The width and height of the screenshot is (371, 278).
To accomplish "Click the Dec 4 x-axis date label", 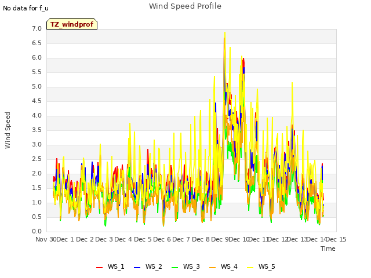I will pyautogui.click(x=123, y=239).
